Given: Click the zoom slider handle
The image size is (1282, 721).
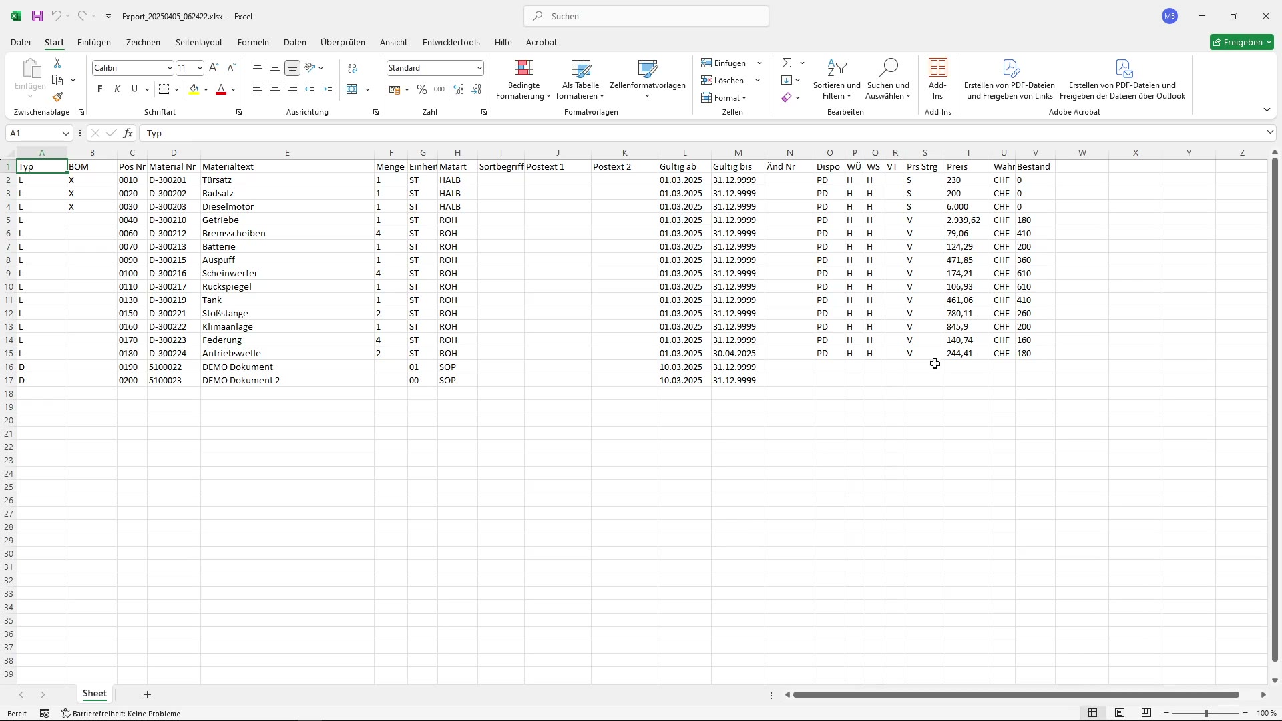Looking at the screenshot, I should [1206, 713].
